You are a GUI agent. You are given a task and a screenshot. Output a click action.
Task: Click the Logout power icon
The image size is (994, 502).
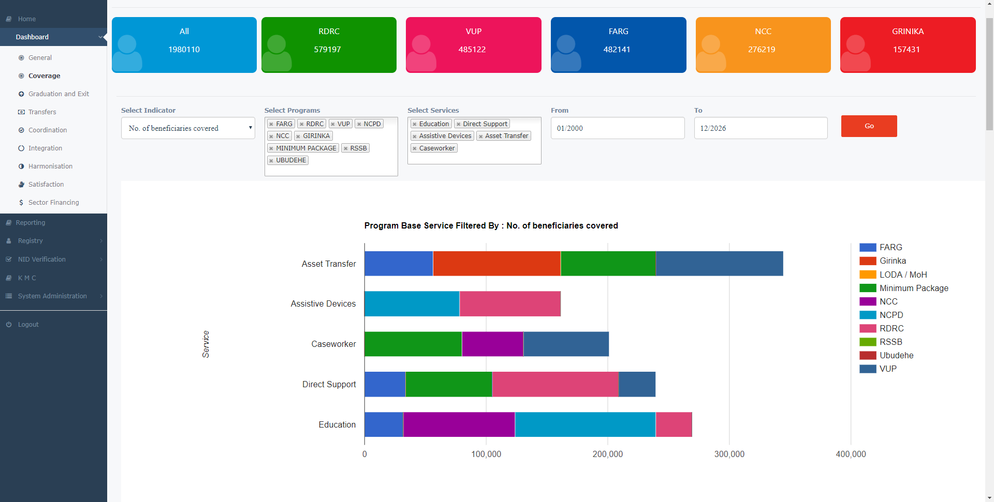tap(9, 325)
